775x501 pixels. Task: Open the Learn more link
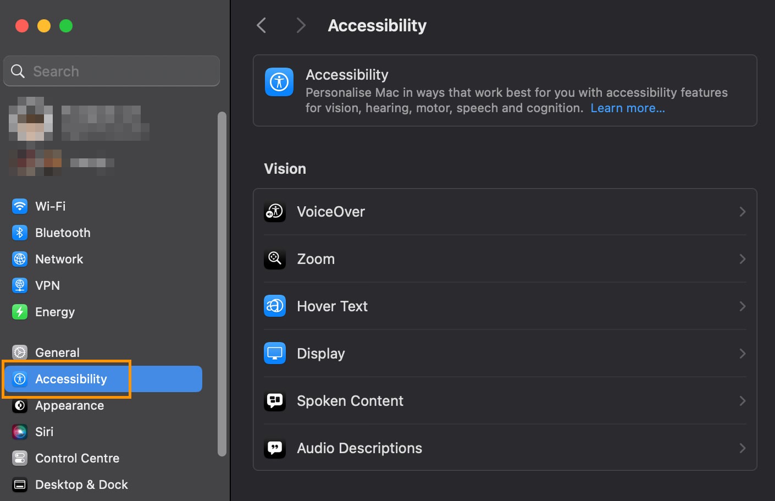point(628,108)
